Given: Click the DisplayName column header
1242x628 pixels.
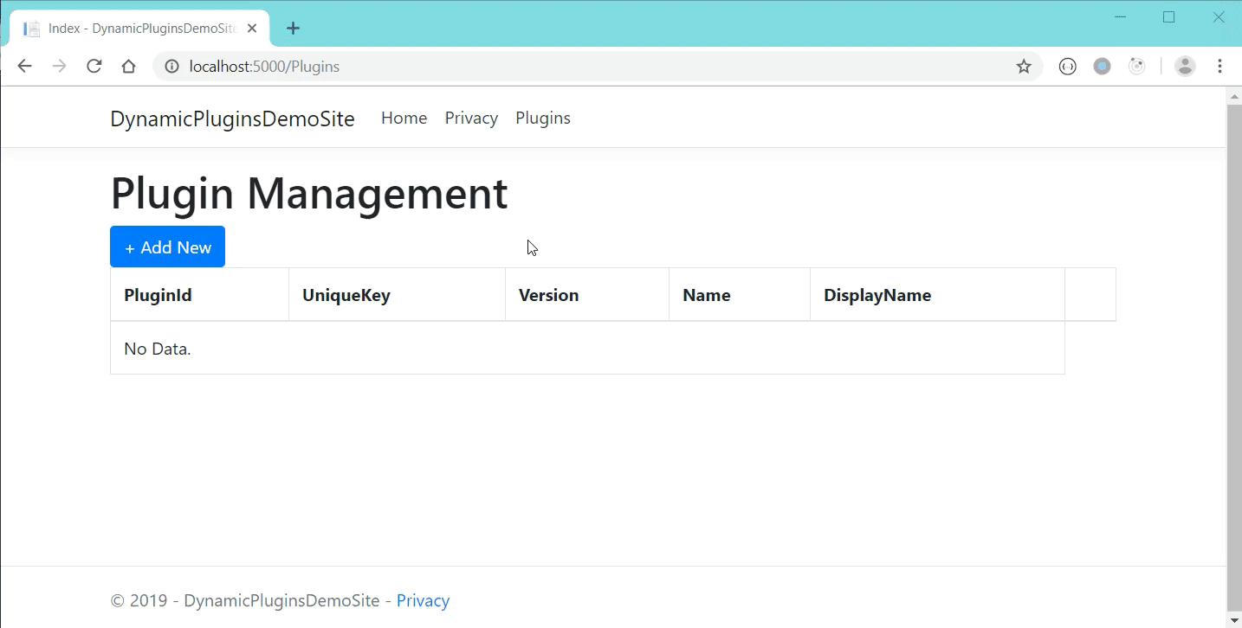Looking at the screenshot, I should coord(937,295).
